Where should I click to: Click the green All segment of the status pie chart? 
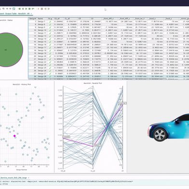pos(6,50)
